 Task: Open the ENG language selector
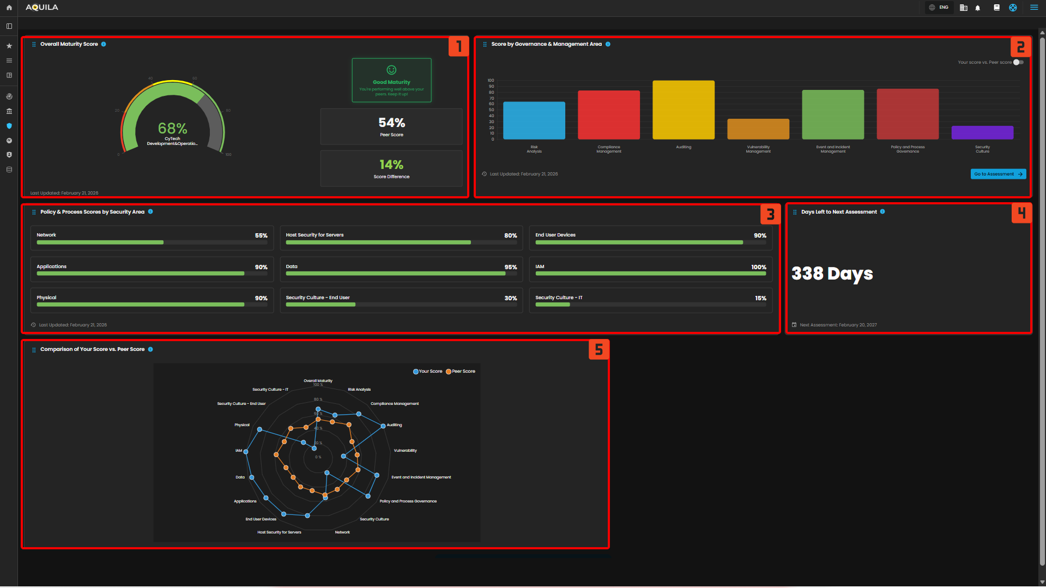[x=939, y=8]
